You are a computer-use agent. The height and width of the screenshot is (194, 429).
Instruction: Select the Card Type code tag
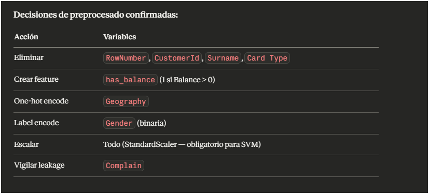[x=267, y=58]
